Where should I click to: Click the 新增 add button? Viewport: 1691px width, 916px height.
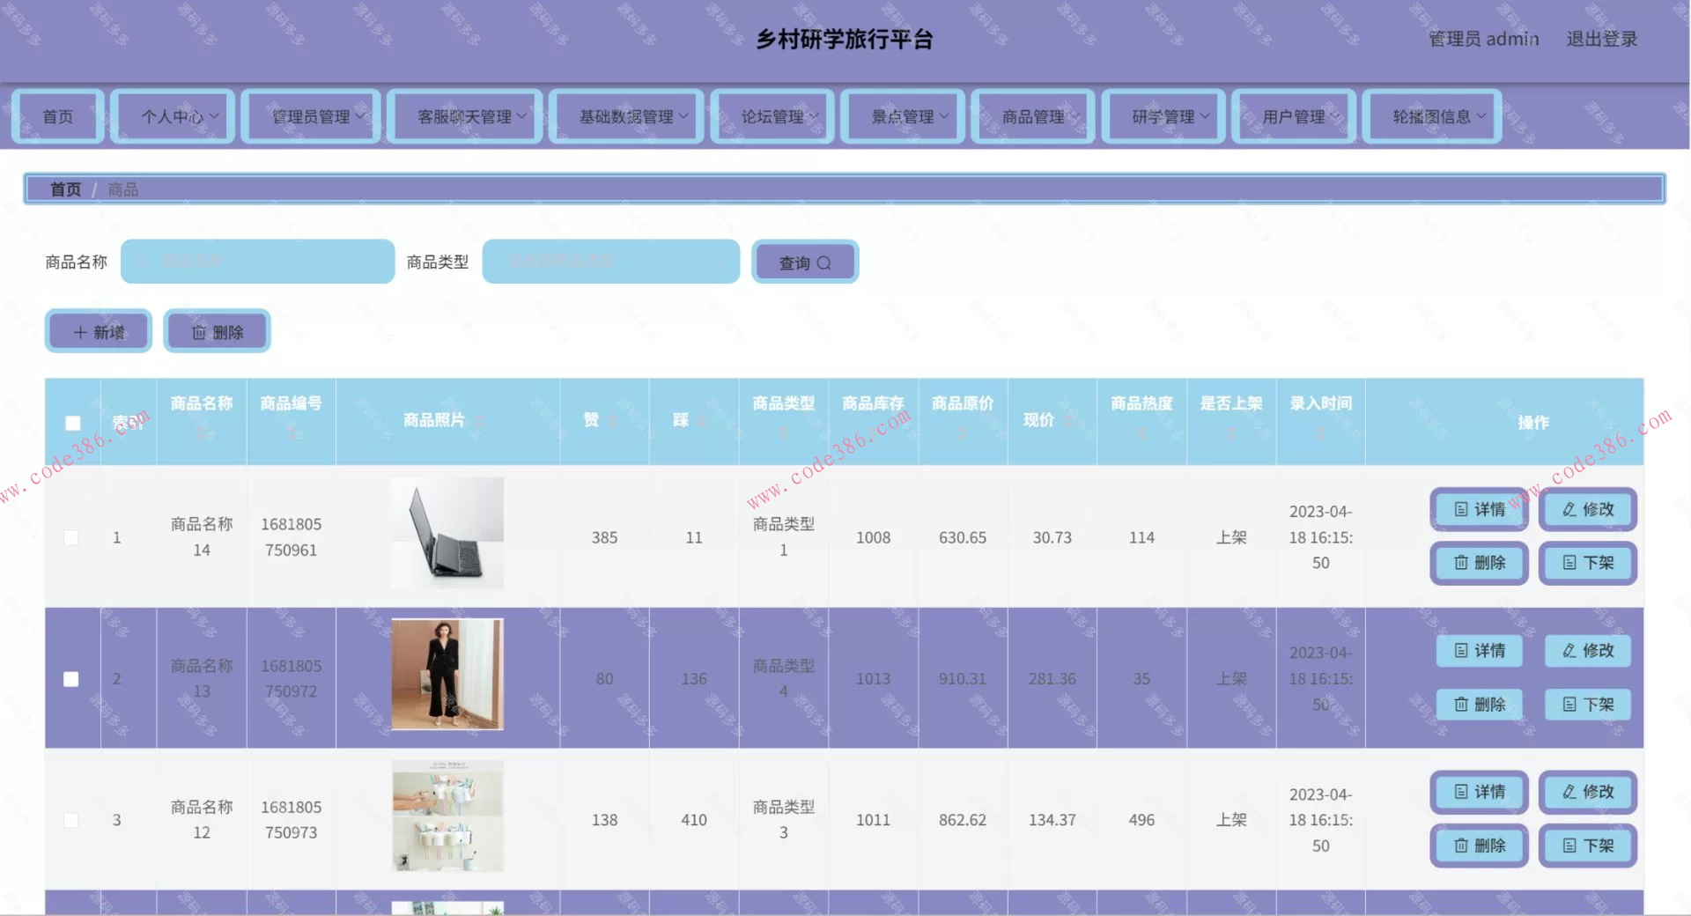(99, 332)
